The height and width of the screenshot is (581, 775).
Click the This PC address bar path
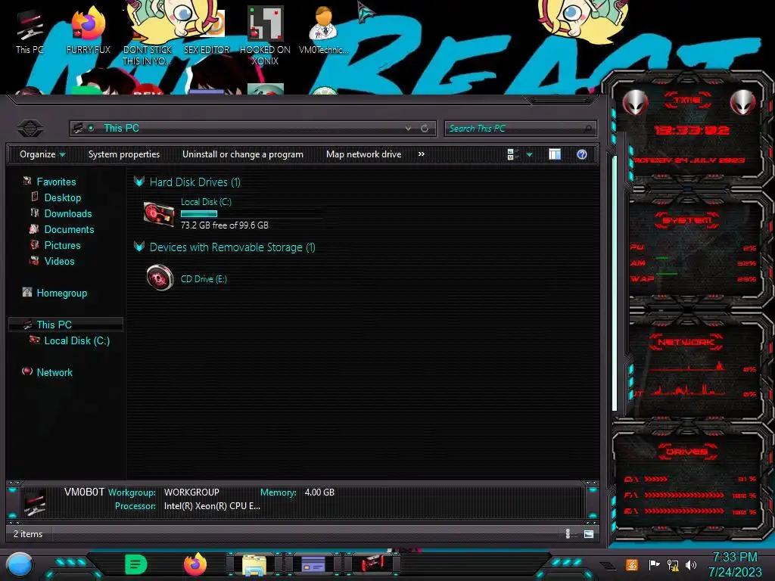click(121, 128)
